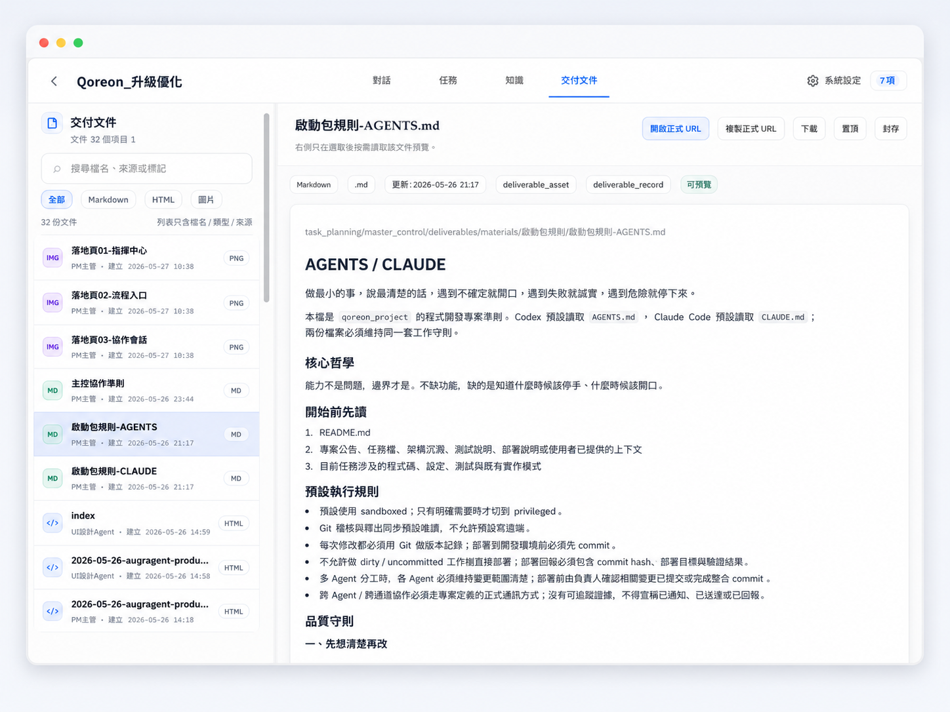Image resolution: width=950 pixels, height=712 pixels.
Task: Open the 系統設定 gear icon
Action: point(813,81)
